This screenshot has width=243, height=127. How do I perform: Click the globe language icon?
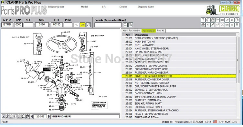237,20
